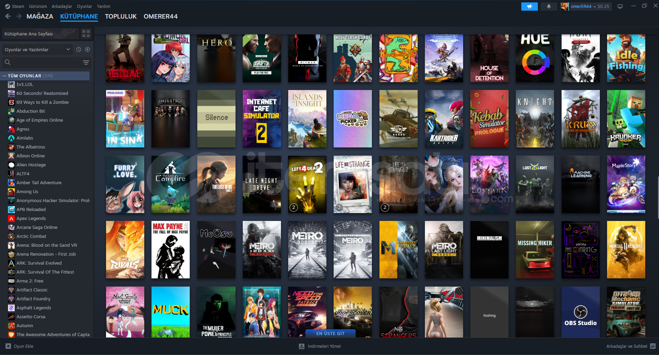
Task: Select Apex Legends icon in sidebar
Action: click(11, 218)
